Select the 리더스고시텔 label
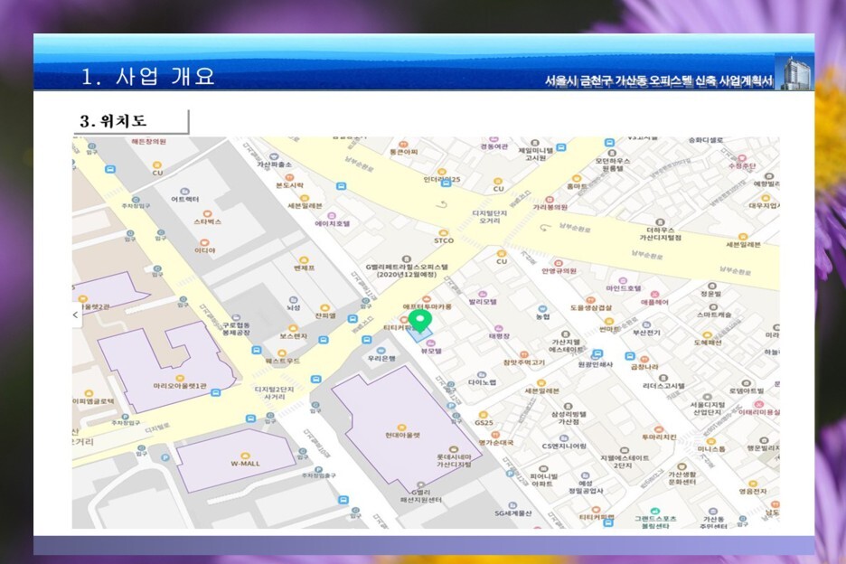Image resolution: width=846 pixels, height=564 pixels. click(663, 385)
